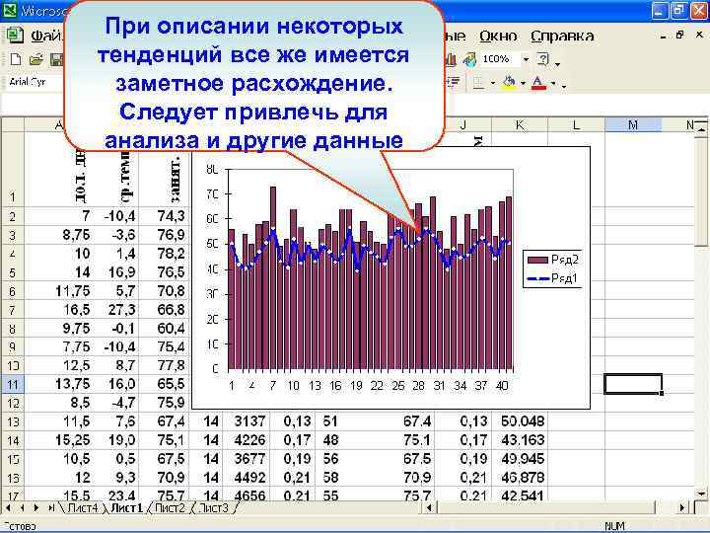The height and width of the screenshot is (533, 710).
Task: Click the zoom percentage field showing 100%
Action: point(500,59)
